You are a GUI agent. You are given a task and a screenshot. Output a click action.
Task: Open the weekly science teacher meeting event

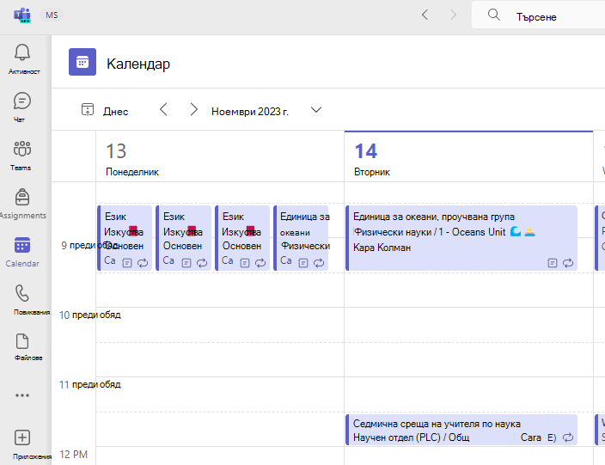(x=461, y=430)
